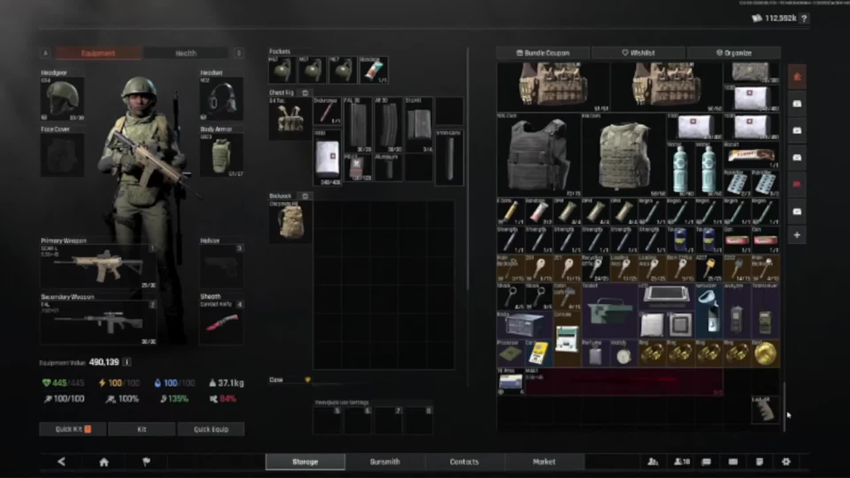This screenshot has height=478, width=850.
Task: Select the gold coin item in stash
Action: tap(765, 354)
